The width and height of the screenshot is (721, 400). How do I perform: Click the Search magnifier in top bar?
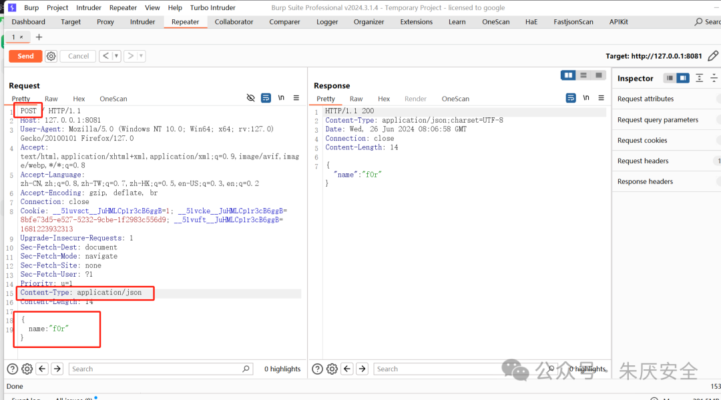(x=698, y=21)
